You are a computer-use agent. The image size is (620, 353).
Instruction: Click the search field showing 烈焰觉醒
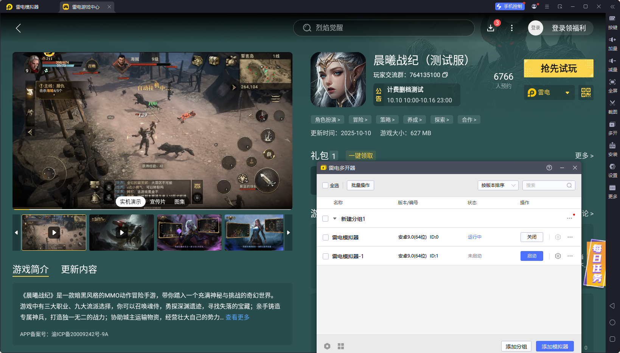[384, 28]
